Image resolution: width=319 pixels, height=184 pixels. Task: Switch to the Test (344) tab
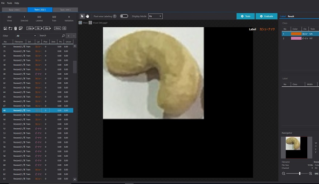point(65,9)
